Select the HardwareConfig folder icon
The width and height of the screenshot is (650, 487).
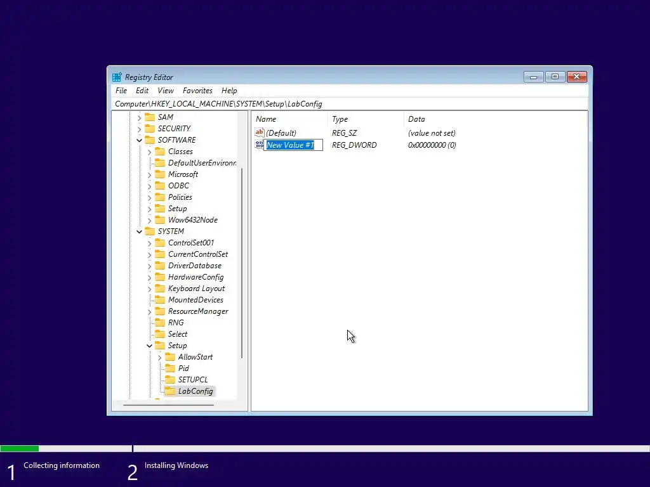point(160,277)
